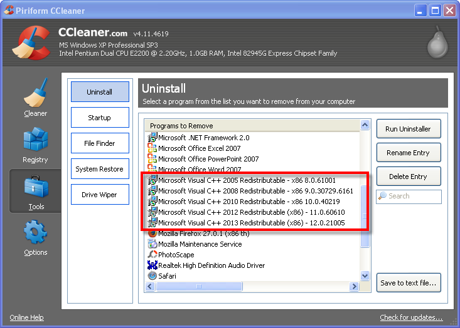Click the Microsoft .NET Framework 2.0 icon
This screenshot has width=460, height=328.
[x=152, y=138]
